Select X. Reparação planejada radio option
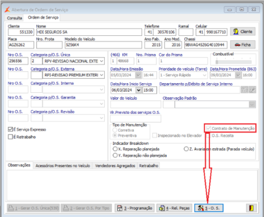Screen dimensions: 264x217 pos(115,149)
